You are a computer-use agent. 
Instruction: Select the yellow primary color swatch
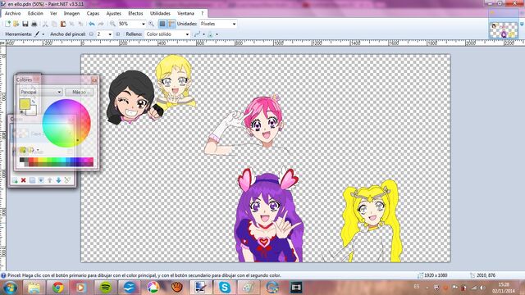[24, 104]
